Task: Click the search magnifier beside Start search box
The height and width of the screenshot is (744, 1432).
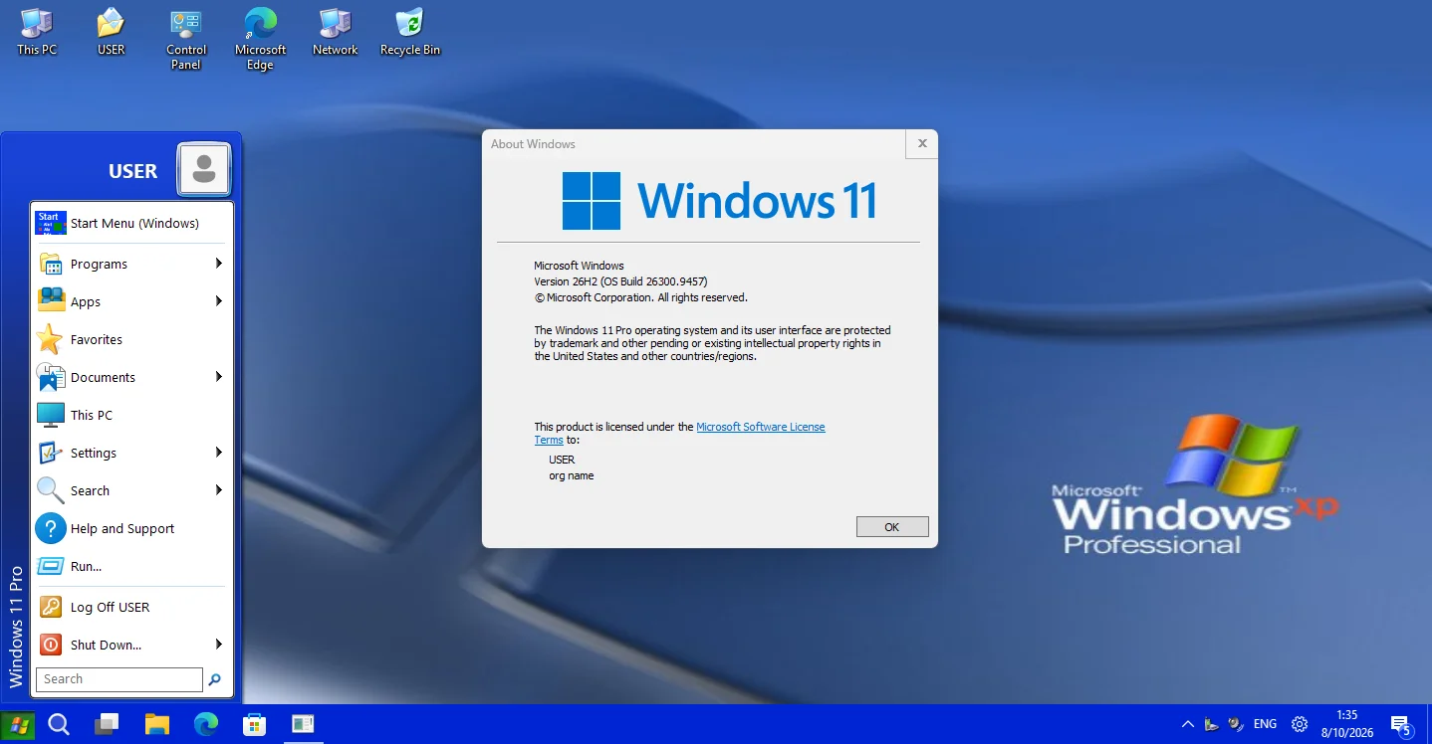Action: click(x=214, y=680)
